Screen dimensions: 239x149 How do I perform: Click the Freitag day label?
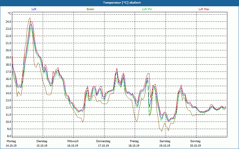(x=134, y=141)
